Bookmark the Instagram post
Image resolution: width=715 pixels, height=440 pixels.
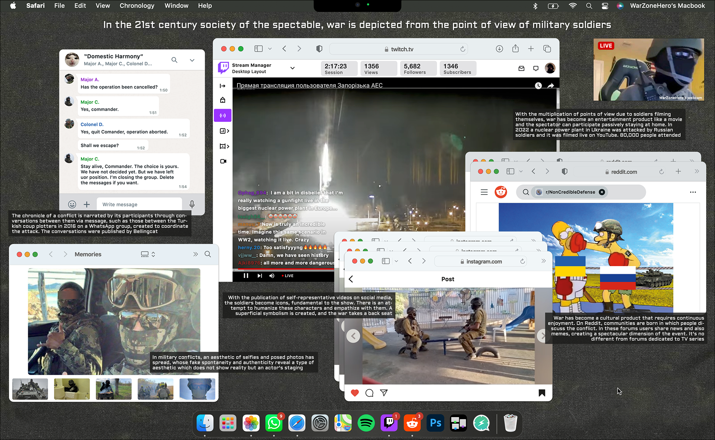pos(542,393)
